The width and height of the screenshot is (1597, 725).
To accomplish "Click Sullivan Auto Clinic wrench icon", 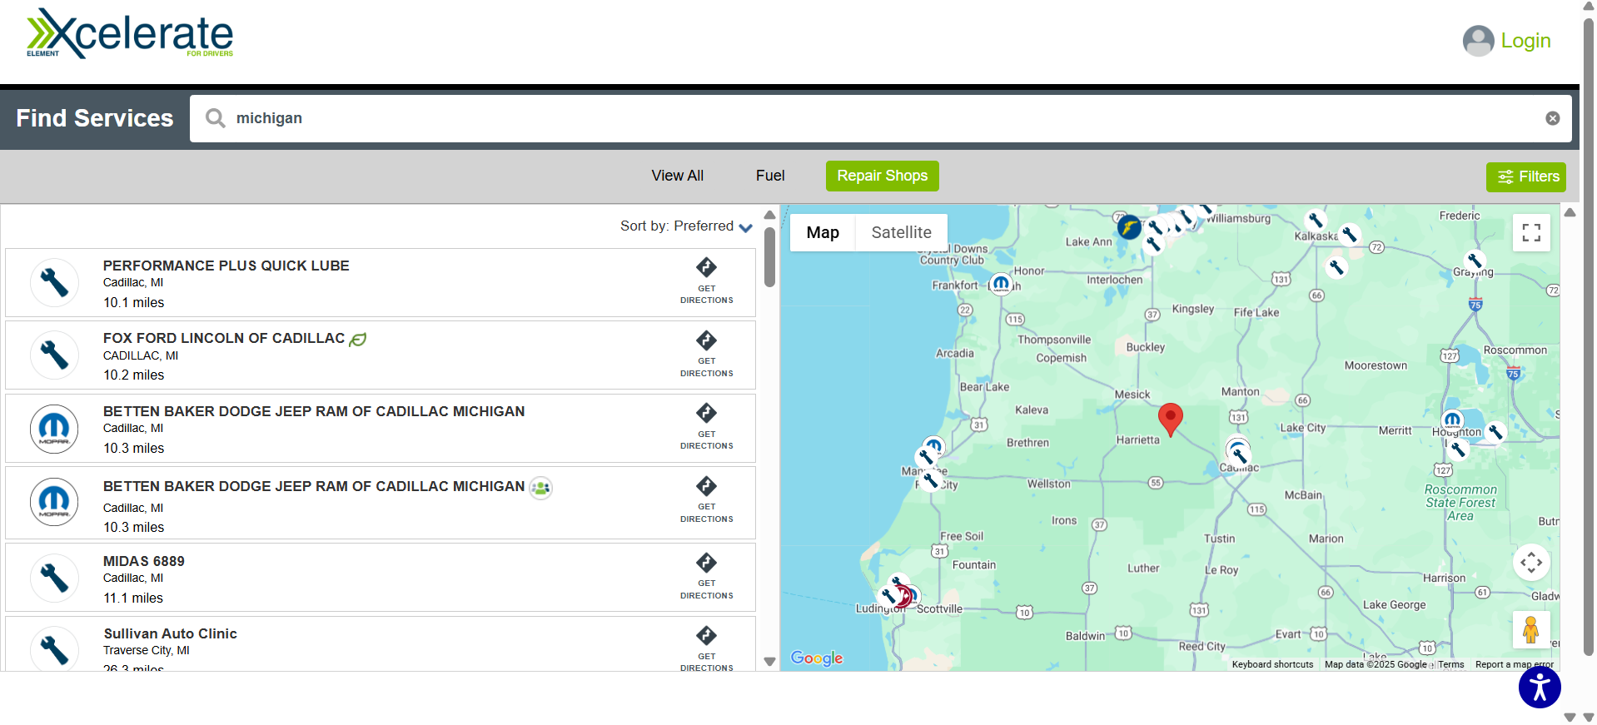I will (54, 649).
